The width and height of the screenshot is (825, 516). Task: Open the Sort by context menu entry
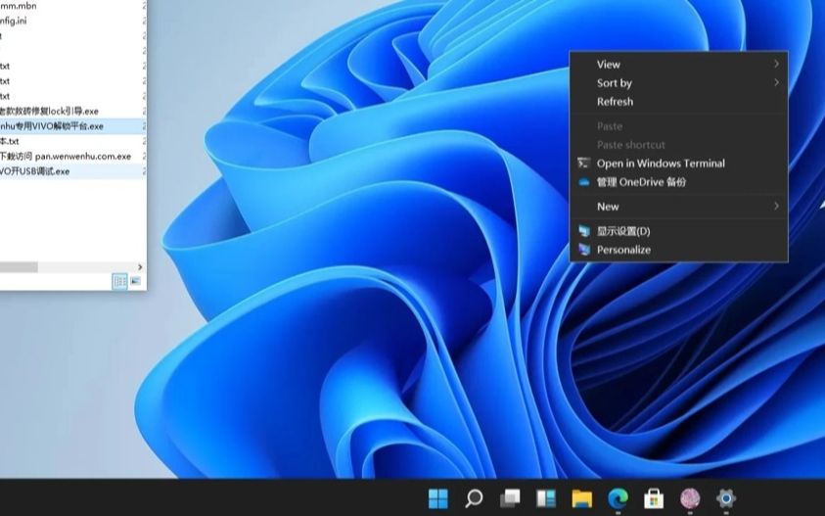point(679,82)
